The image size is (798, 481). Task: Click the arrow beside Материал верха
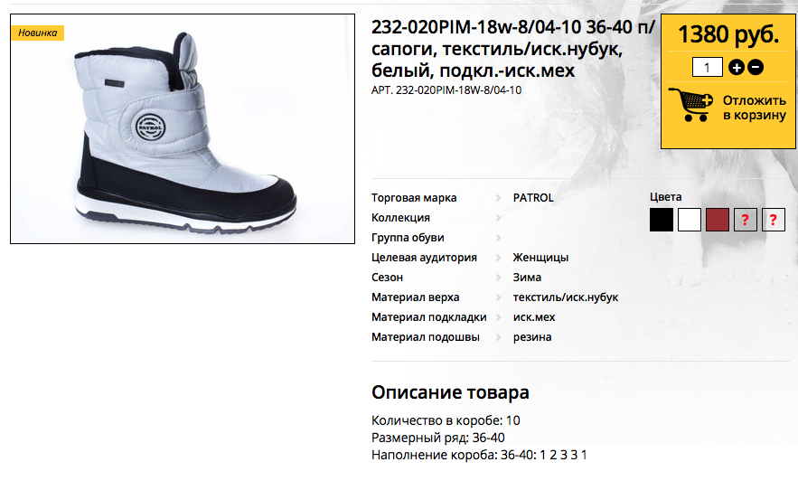(498, 297)
